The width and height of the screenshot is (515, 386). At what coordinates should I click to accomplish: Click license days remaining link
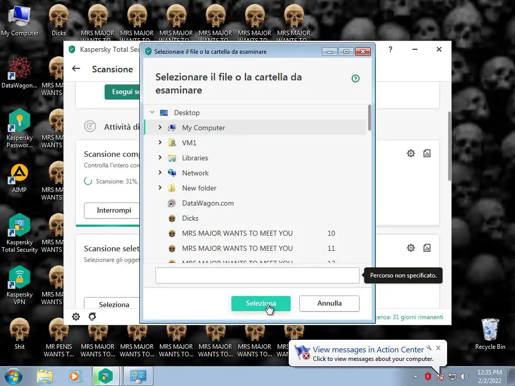coord(409,317)
